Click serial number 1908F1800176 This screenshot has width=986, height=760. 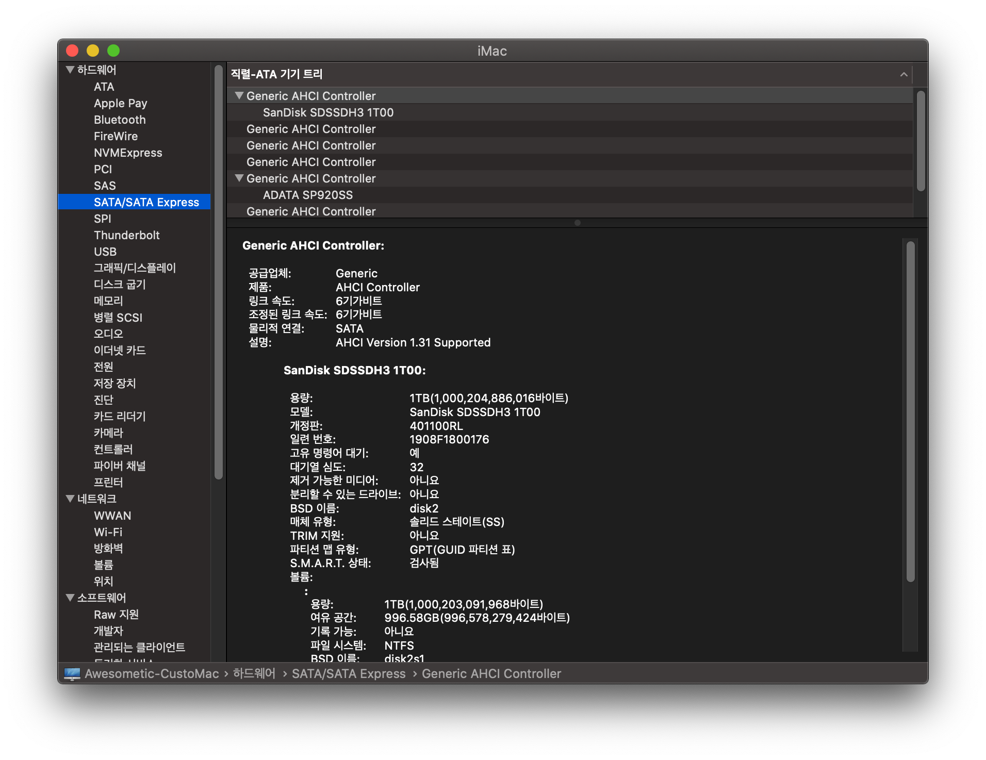click(x=449, y=439)
